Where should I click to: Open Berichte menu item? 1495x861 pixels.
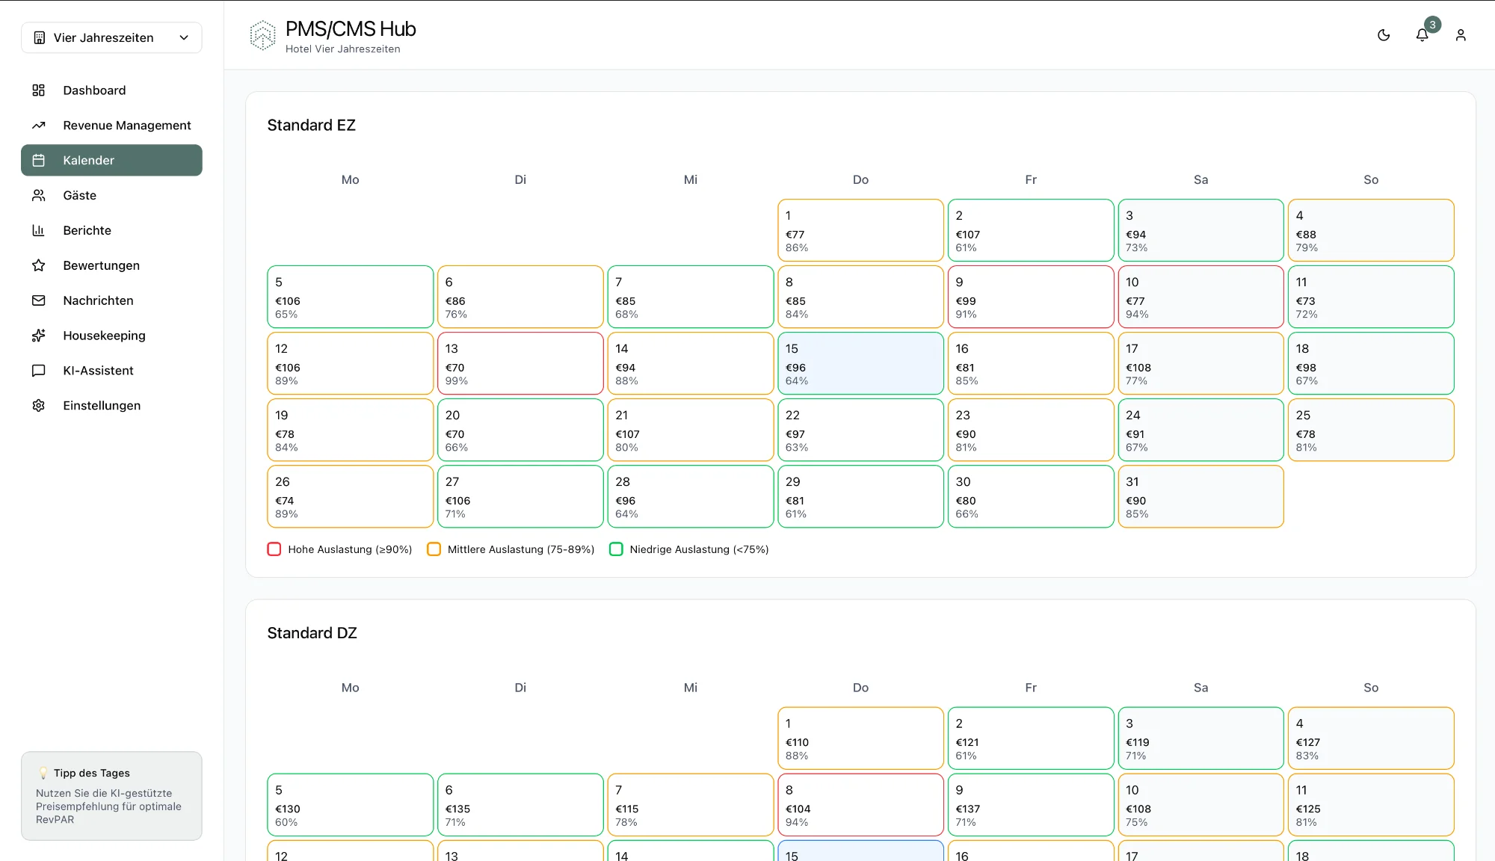pos(87,231)
